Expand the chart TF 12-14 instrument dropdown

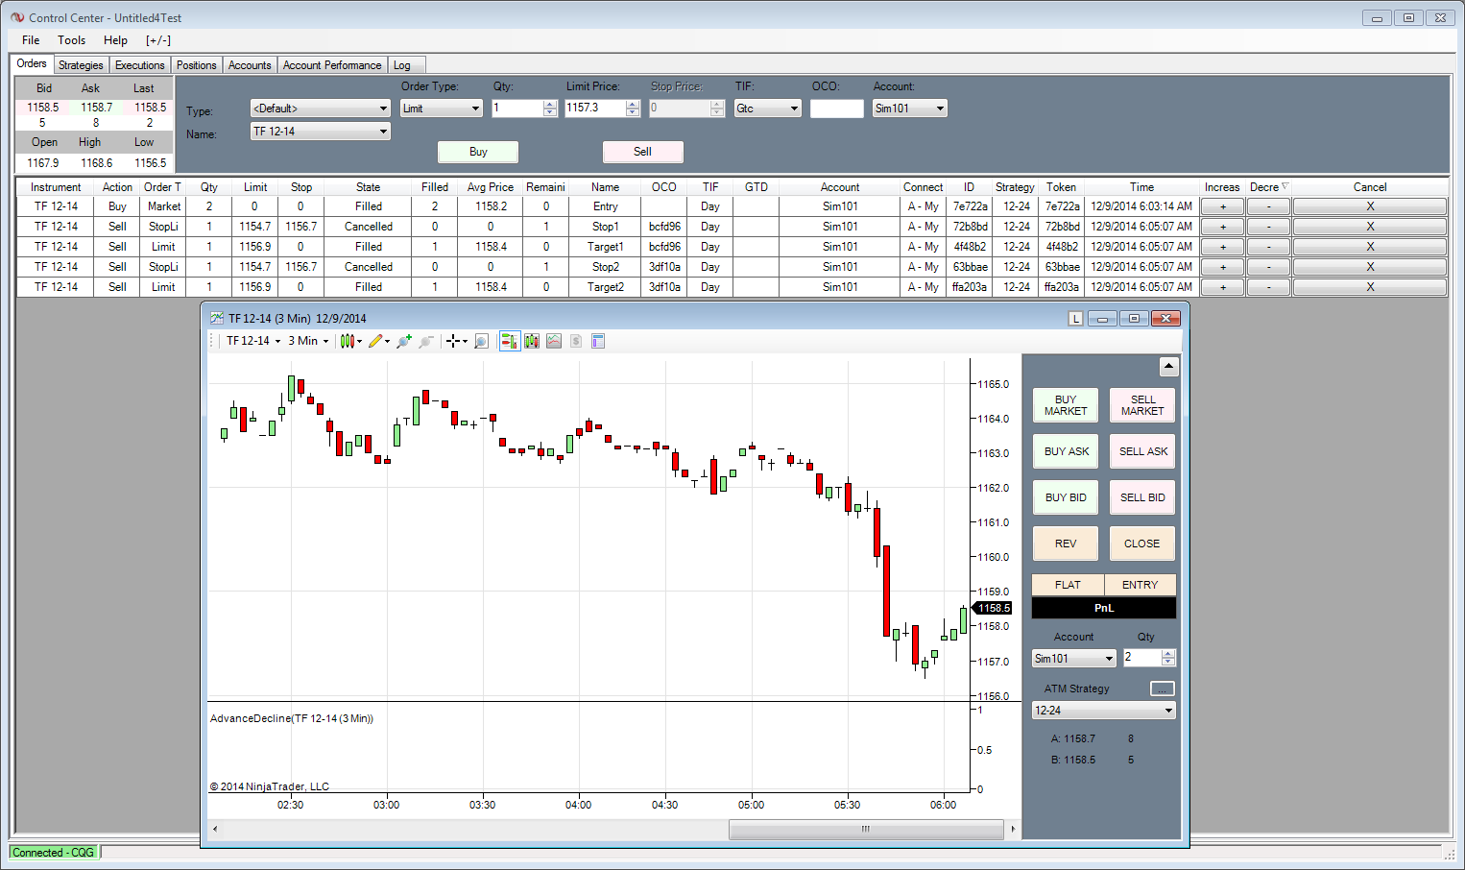pyautogui.click(x=253, y=341)
